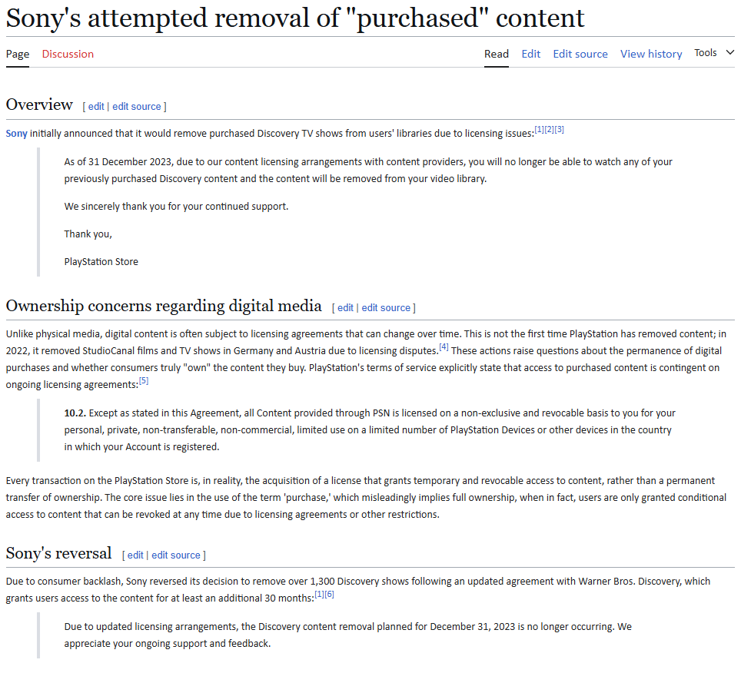
Task: Select the Read tab
Action: point(497,54)
